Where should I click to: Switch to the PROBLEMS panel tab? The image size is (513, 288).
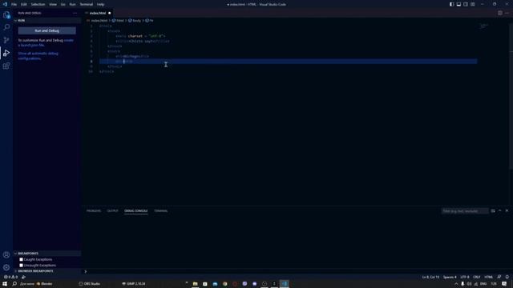pyautogui.click(x=94, y=211)
